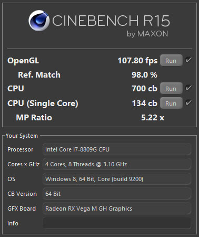199x237 pixels.
Task: Click the Cinebench sphere logo icon
Action: point(39,21)
